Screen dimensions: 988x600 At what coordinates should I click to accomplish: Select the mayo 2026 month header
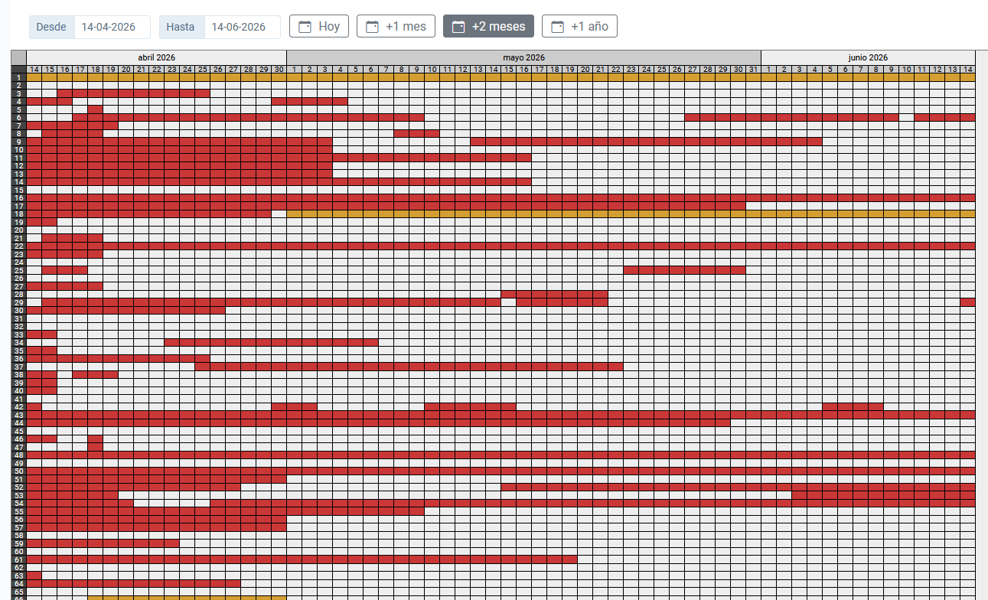coord(523,57)
